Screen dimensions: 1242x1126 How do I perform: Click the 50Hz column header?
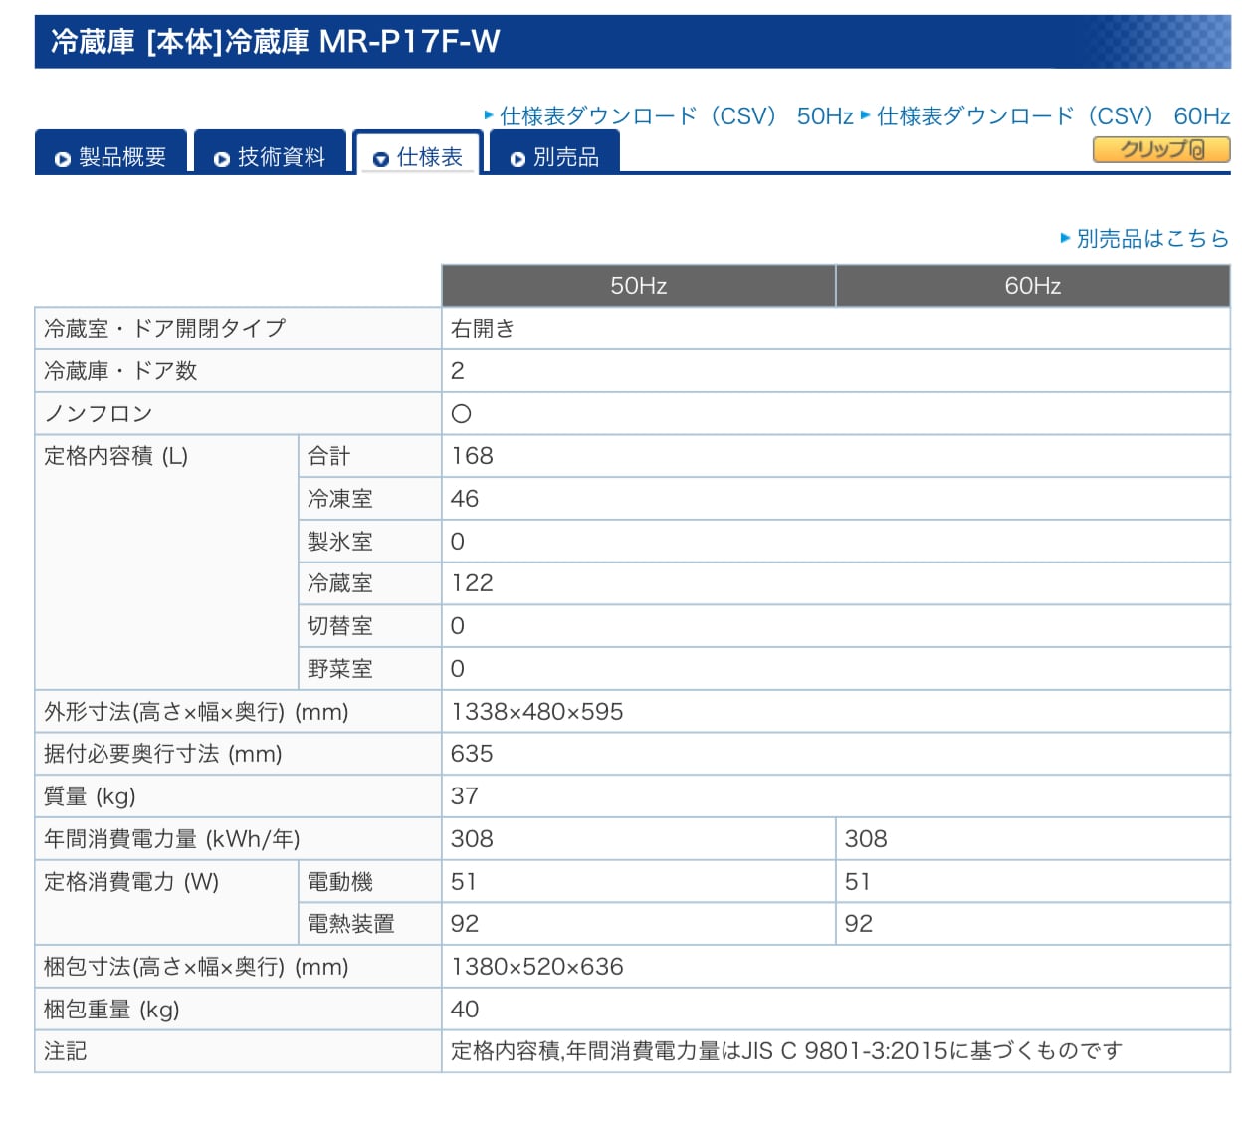[638, 286]
